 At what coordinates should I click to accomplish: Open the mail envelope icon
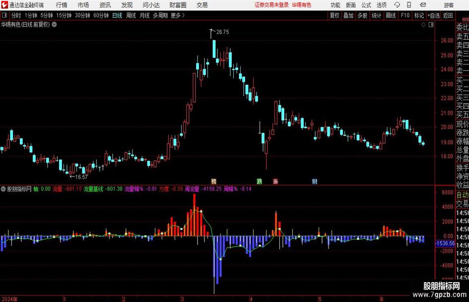click(423, 5)
